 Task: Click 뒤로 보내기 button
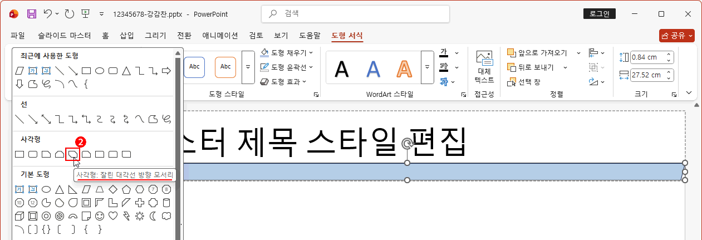(531, 67)
